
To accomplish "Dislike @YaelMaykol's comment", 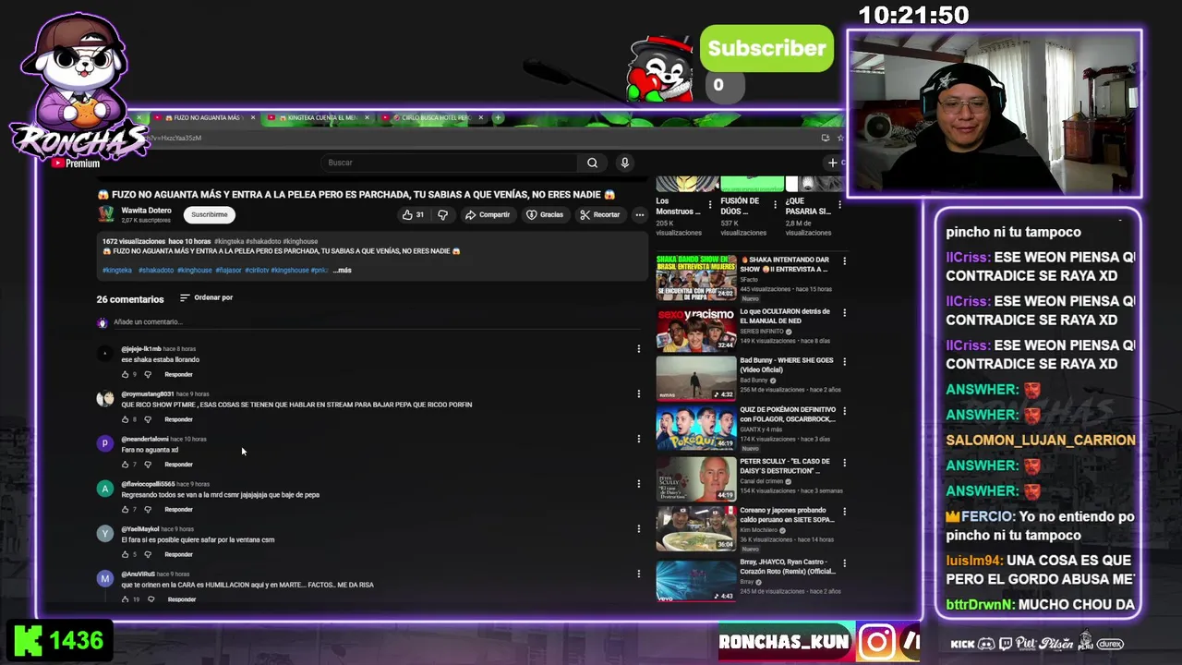I will point(147,554).
